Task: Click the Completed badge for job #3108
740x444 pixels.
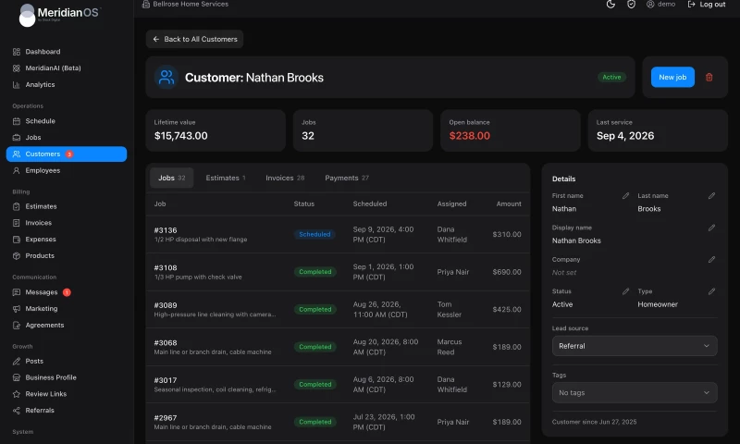Action: point(314,272)
